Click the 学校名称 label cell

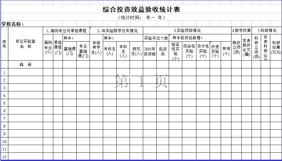pos(13,24)
